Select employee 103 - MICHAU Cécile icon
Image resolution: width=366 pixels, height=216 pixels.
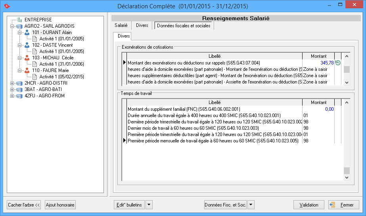27,58
